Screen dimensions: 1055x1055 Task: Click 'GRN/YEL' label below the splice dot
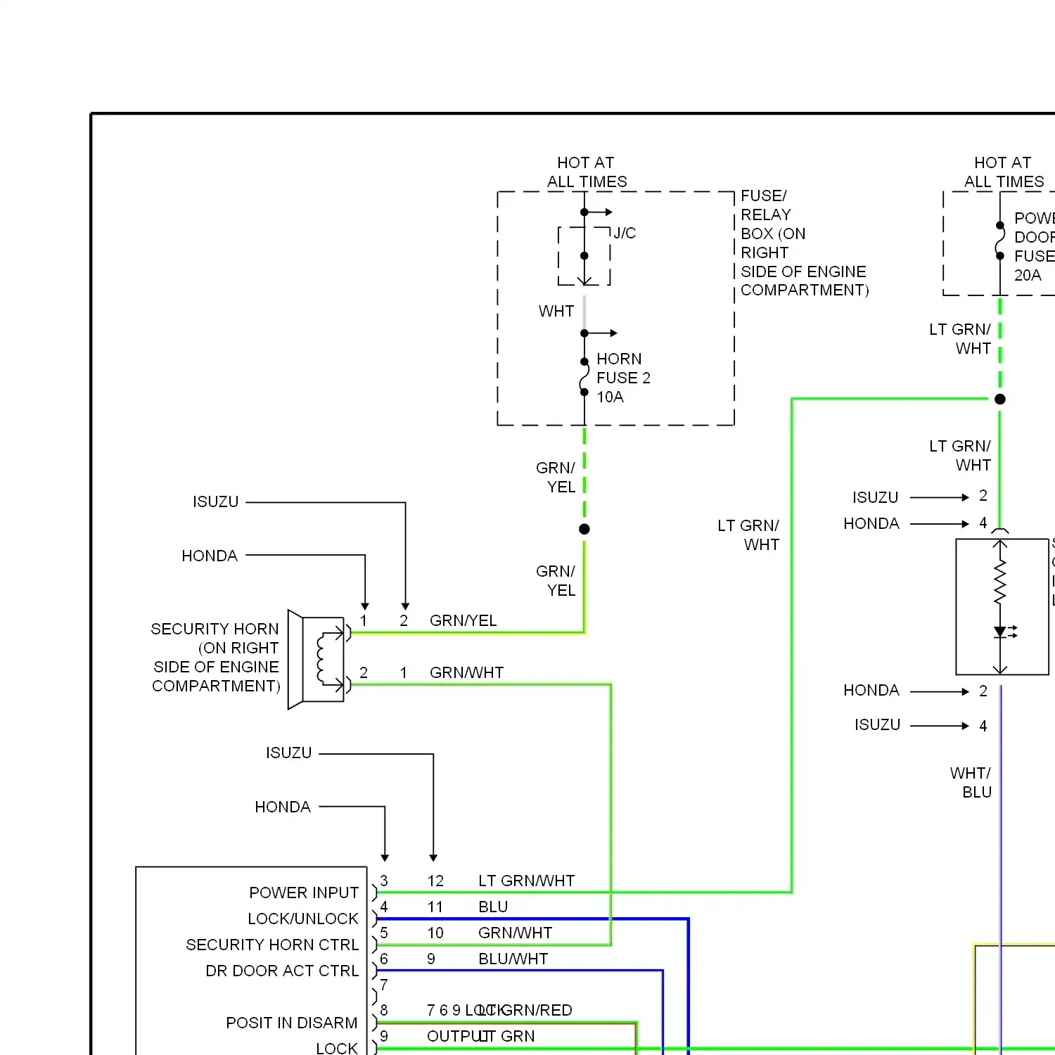tap(556, 581)
